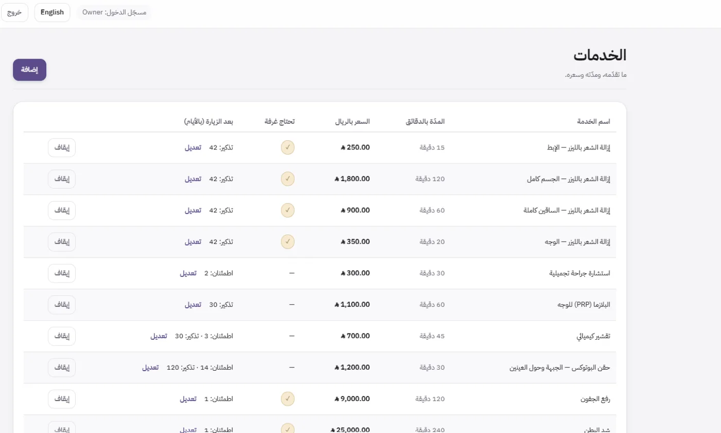Click the تحتاج غرفة column header

pyautogui.click(x=279, y=122)
